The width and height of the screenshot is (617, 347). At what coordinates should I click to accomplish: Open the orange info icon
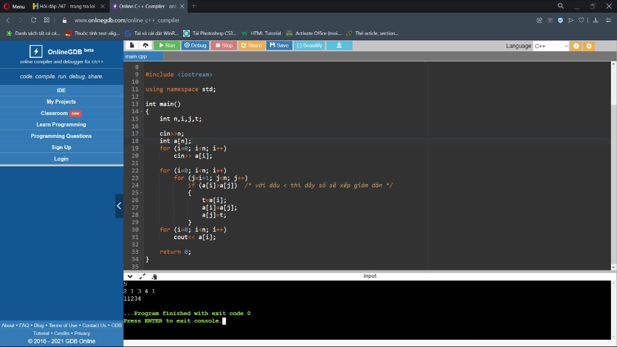tap(576, 46)
